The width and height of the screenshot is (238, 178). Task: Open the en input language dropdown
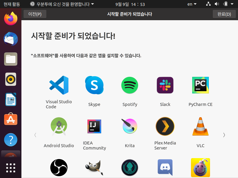coord(192,4)
